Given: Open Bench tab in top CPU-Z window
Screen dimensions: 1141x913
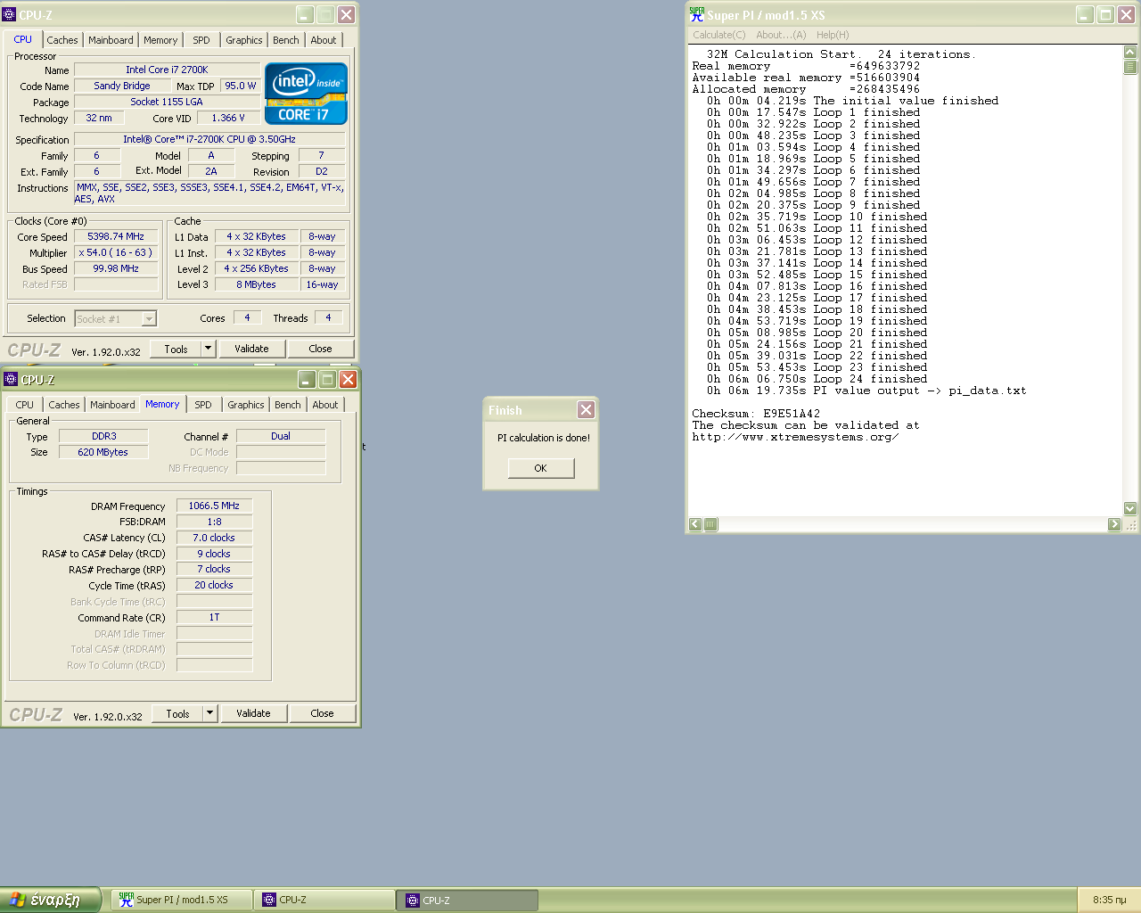Looking at the screenshot, I should [x=286, y=40].
